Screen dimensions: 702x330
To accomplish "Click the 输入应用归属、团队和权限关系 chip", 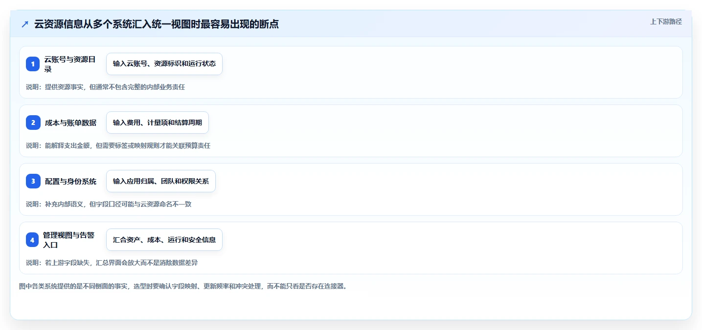I will 161,181.
